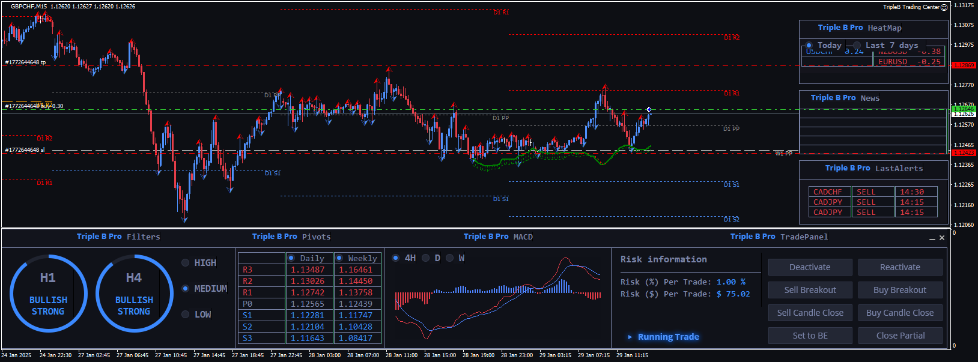Click the TripleB Trading Center smiley icon
978x362 pixels.
pyautogui.click(x=944, y=7)
